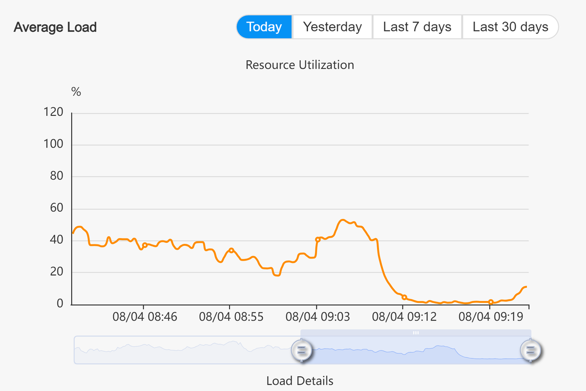Click the unselected left part of the overview
This screenshot has height=391, width=586.
coord(187,350)
